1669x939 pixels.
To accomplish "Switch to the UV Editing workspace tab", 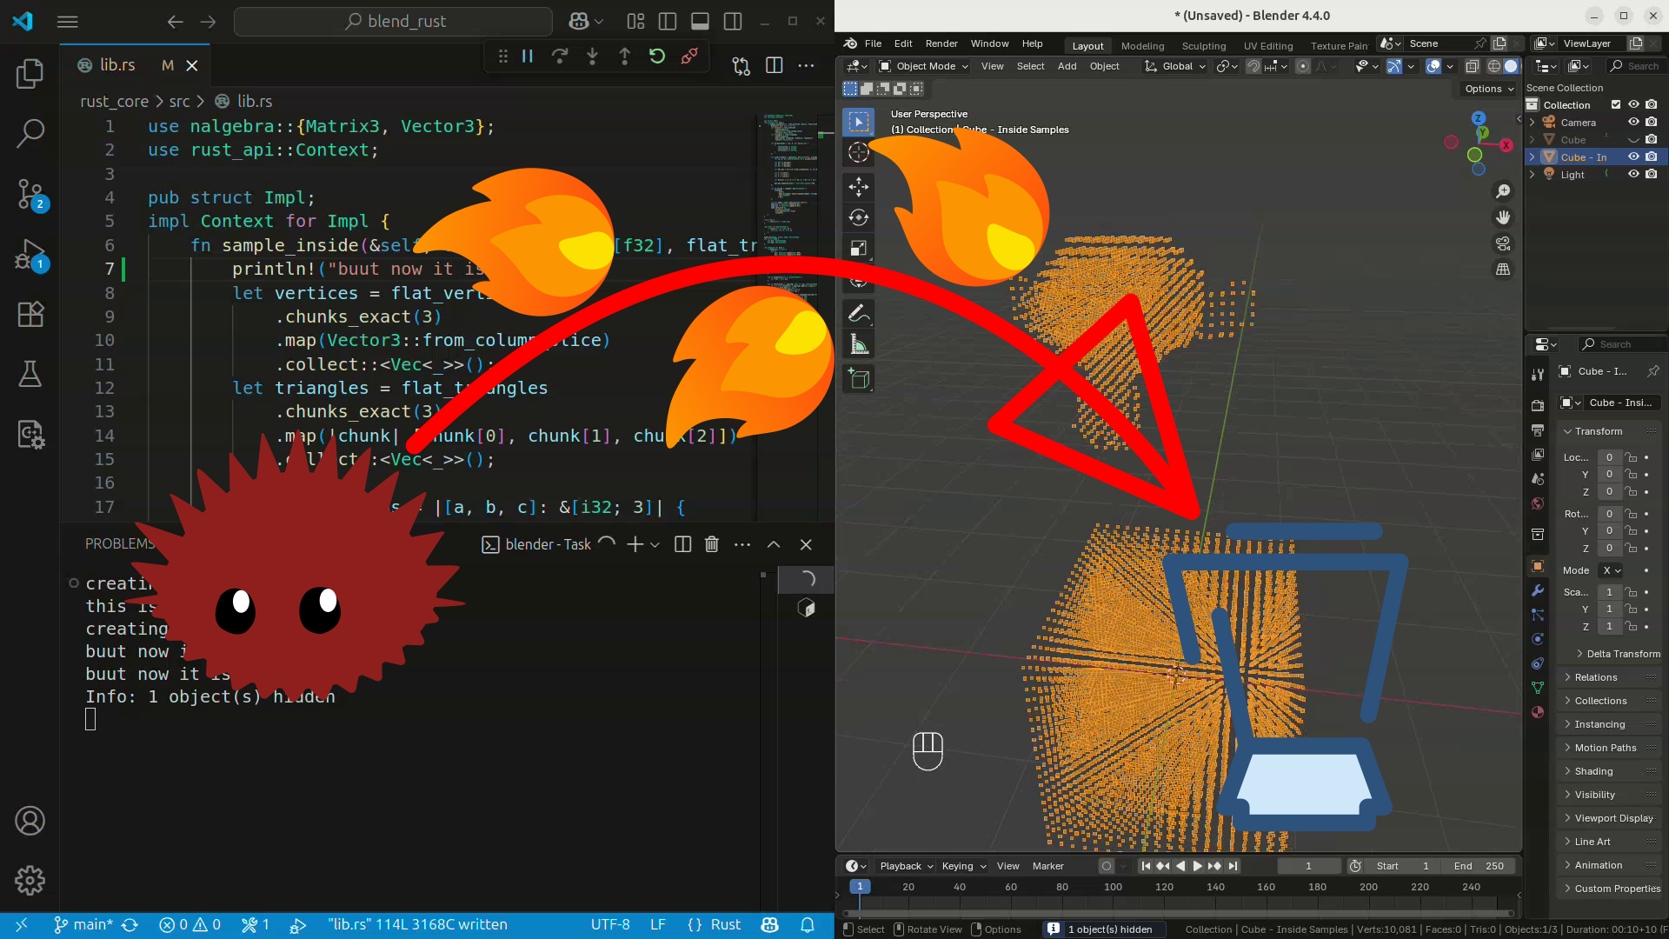I will (x=1268, y=46).
